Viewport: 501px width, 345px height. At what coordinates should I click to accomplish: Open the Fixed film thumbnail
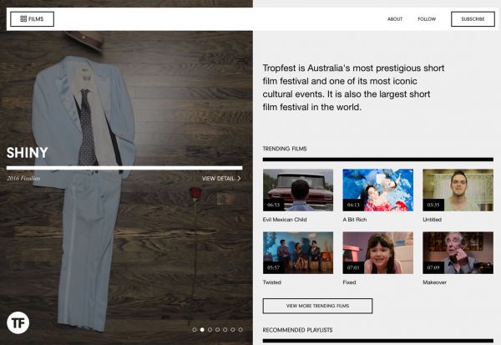click(x=378, y=253)
